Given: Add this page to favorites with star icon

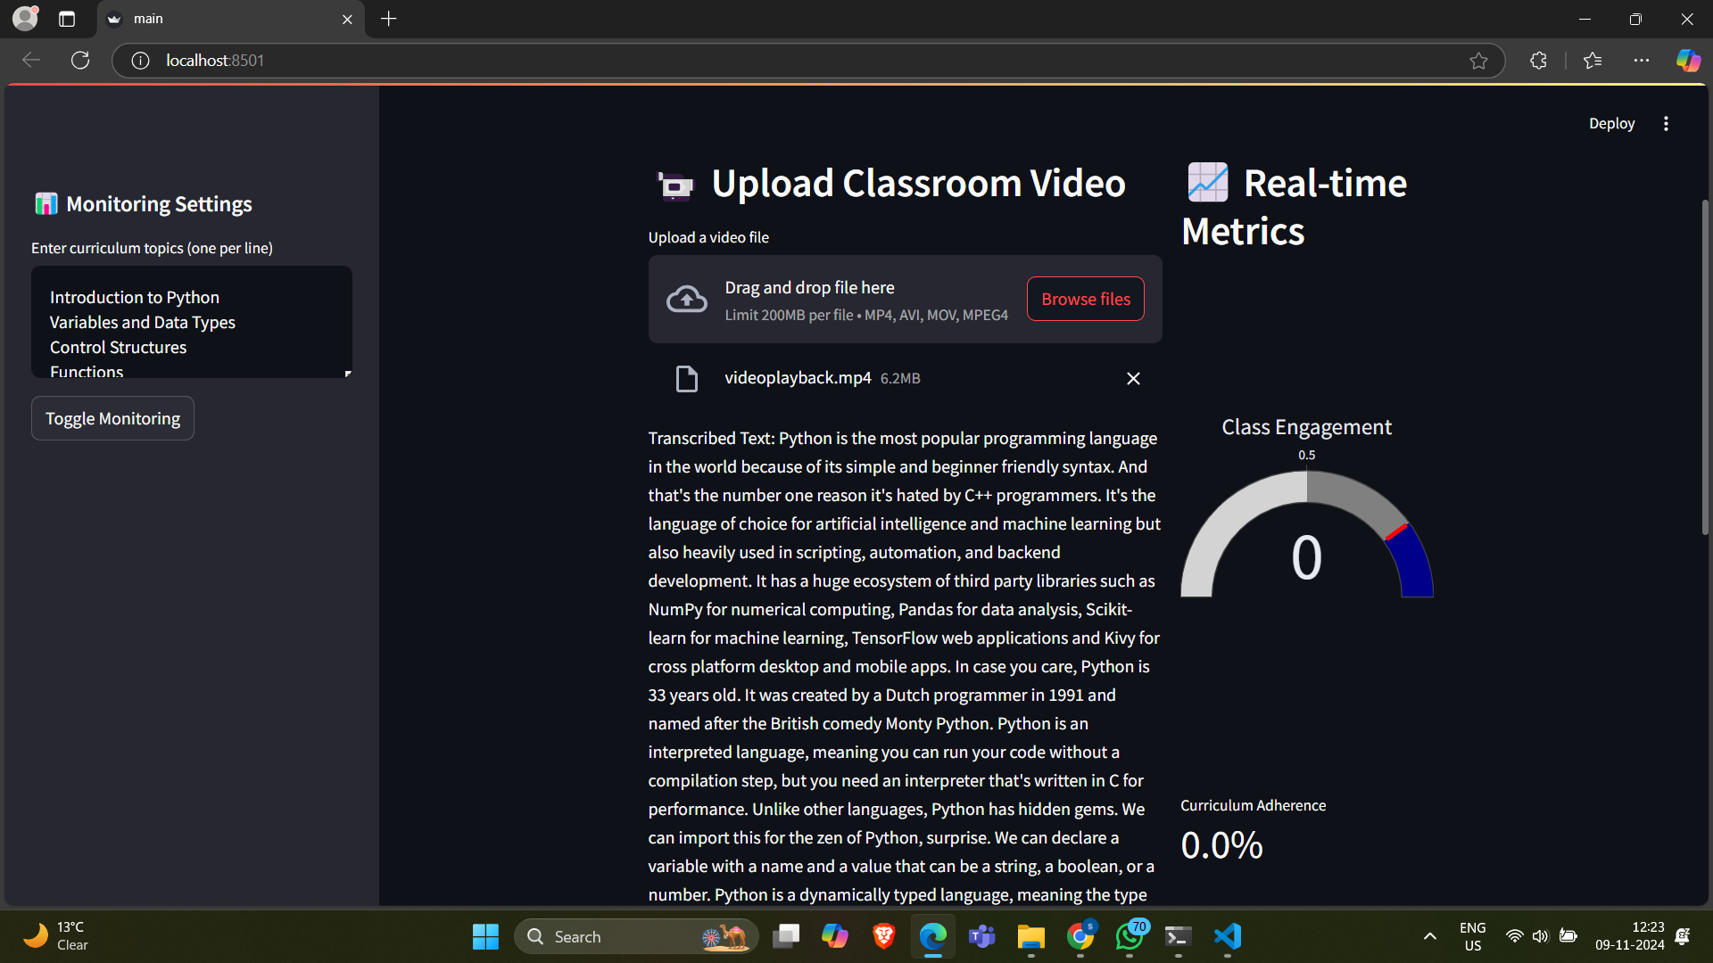Looking at the screenshot, I should coord(1478,61).
